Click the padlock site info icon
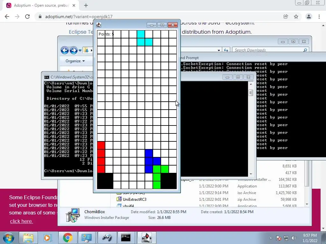The width and height of the screenshot is (326, 244). coord(40,17)
